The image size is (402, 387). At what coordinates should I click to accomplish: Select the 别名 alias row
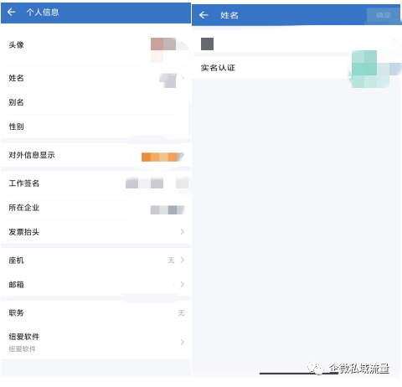coord(95,102)
